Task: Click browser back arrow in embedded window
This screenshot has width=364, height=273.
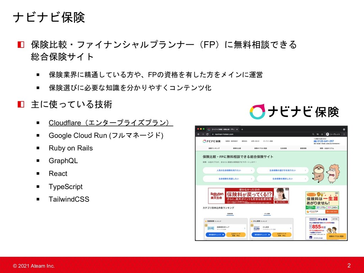Action: (x=198, y=134)
